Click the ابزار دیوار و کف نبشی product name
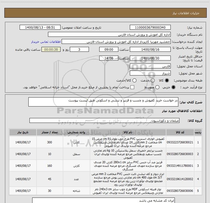Image resolution: width=210 pixels, height=203 pixels. click(x=128, y=179)
